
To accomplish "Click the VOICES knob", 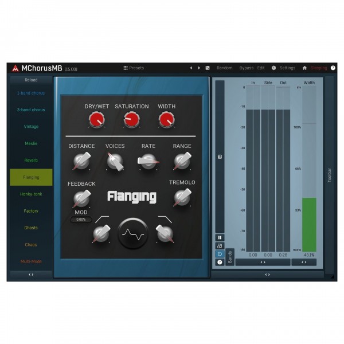I will click(115, 162).
